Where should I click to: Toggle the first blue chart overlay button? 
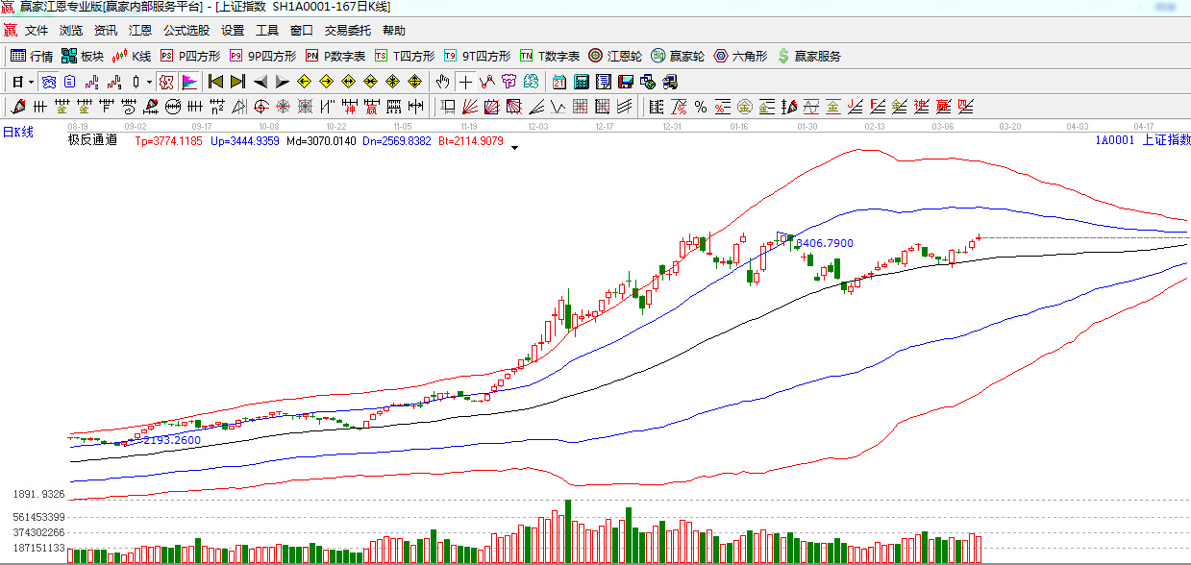click(47, 82)
